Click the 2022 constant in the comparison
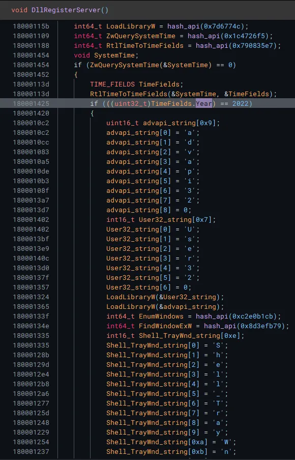295x460 pixels. pyautogui.click(x=240, y=104)
